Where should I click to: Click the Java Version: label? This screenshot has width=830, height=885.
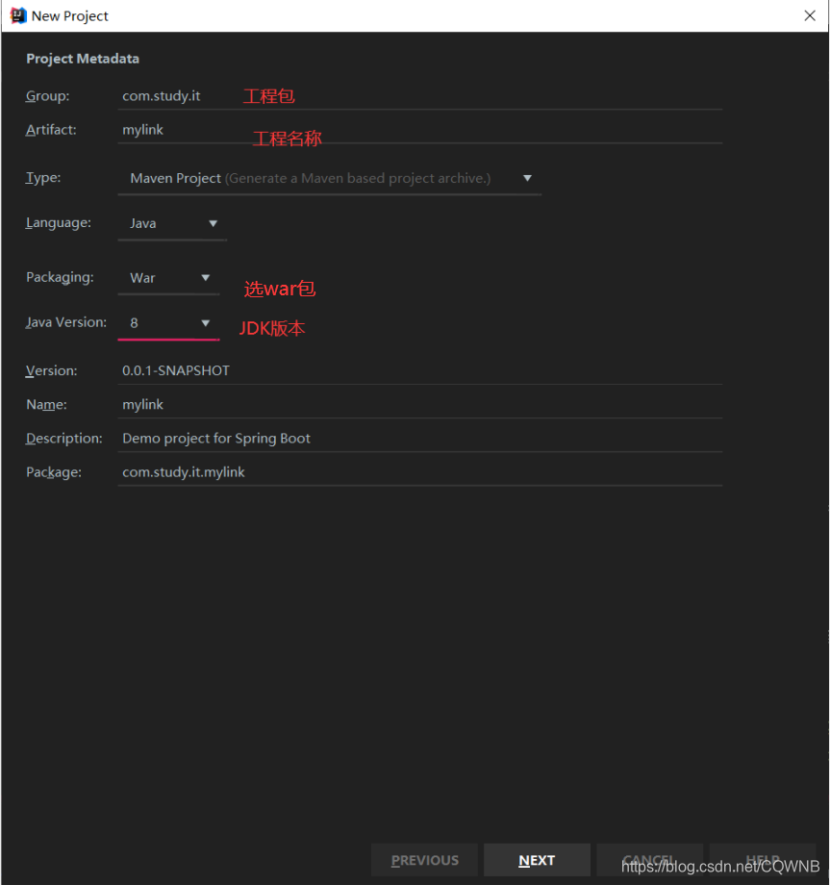click(x=66, y=322)
